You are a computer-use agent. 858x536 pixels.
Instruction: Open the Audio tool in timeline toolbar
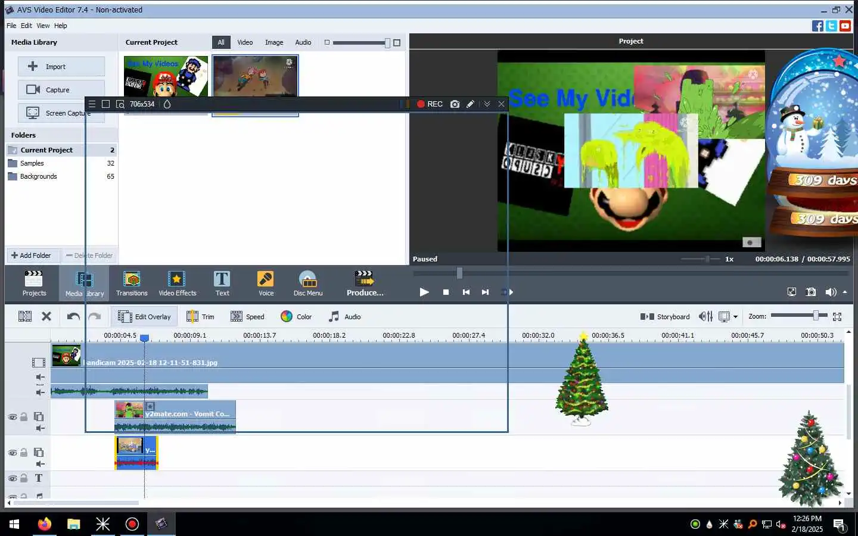[x=345, y=316]
